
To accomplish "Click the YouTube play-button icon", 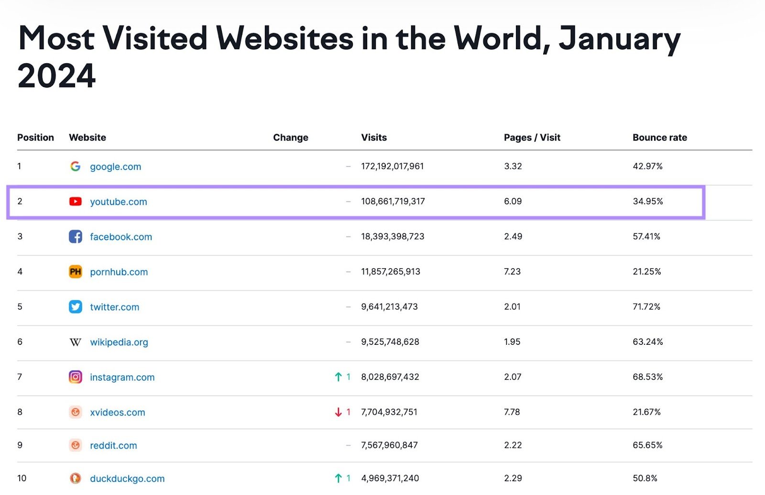I will point(75,201).
